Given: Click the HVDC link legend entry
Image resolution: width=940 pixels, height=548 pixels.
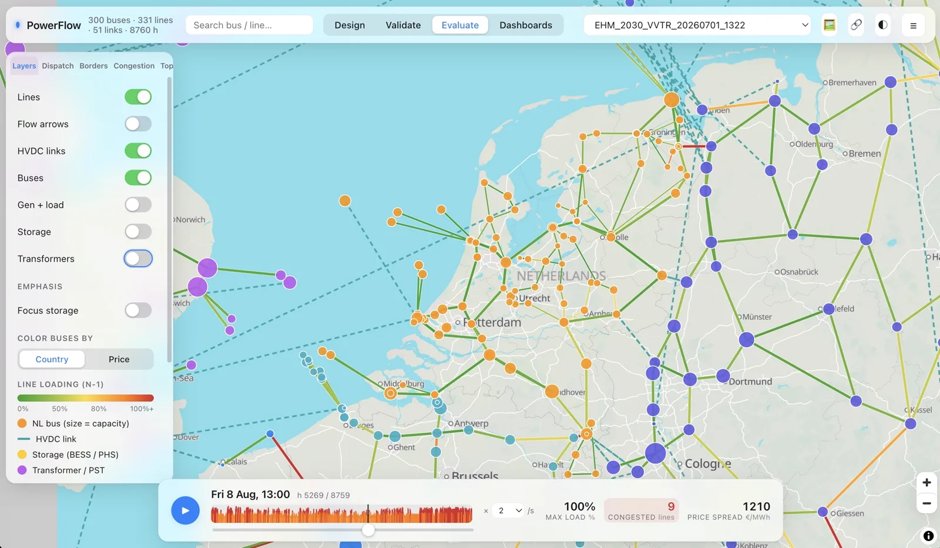Looking at the screenshot, I should [x=47, y=439].
